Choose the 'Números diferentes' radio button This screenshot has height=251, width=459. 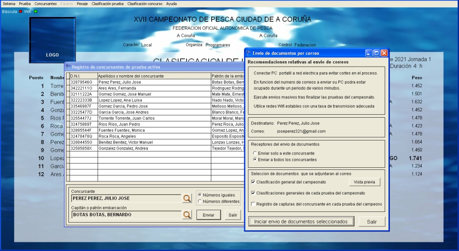pos(200,202)
